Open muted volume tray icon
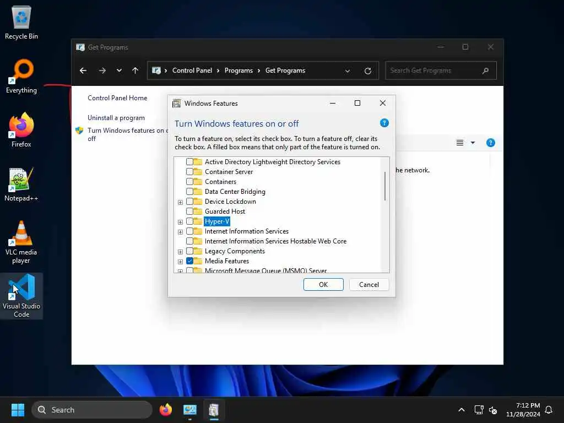 click(493, 410)
